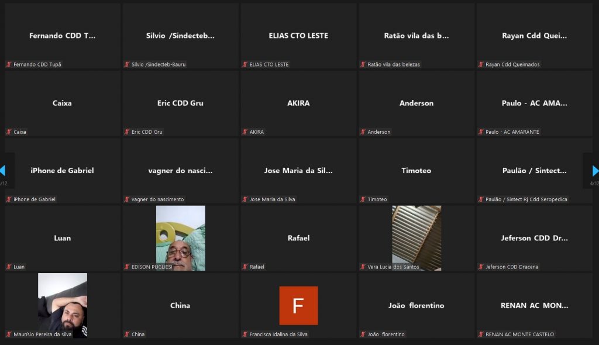The height and width of the screenshot is (345, 599).
Task: Select the 'Ratão vila das b...' participant name
Action: (x=416, y=36)
